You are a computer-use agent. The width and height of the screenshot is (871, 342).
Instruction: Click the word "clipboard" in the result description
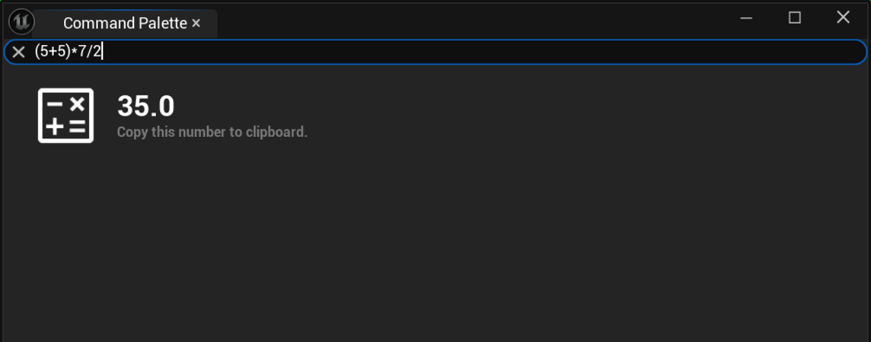(x=278, y=132)
